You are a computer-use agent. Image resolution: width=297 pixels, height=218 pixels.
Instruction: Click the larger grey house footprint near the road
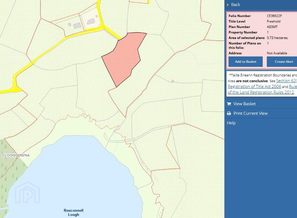click(91, 21)
